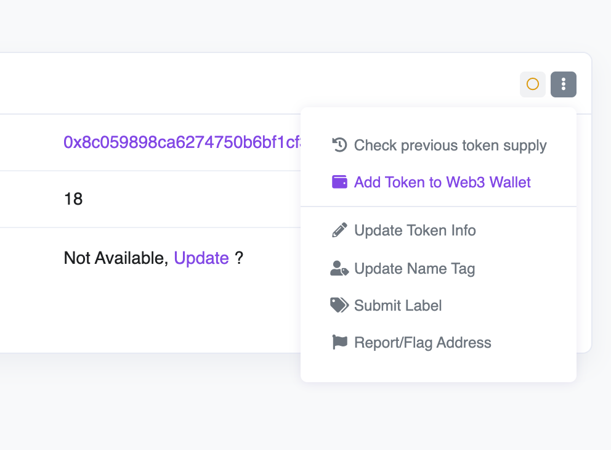
Task: Click the flag report icon
Action: tap(339, 342)
